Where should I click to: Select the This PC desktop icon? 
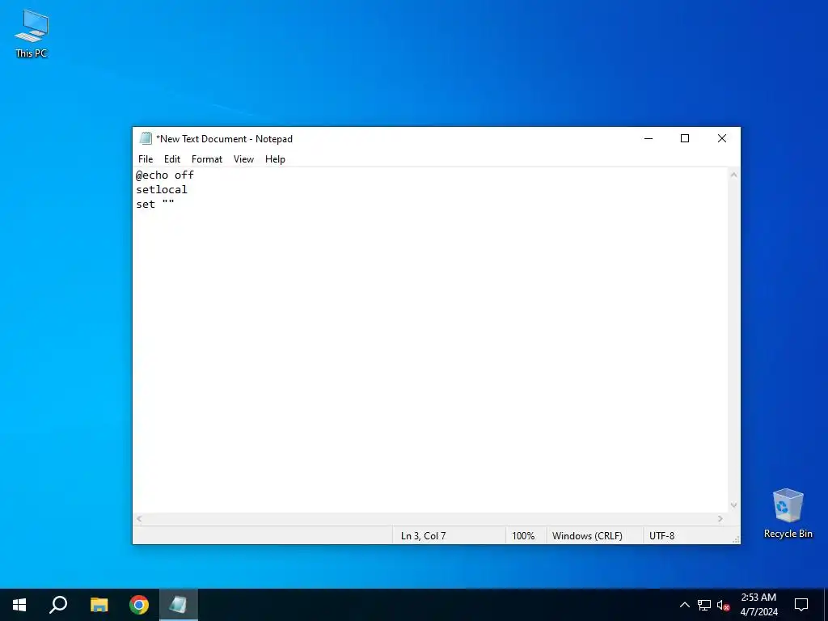click(x=32, y=34)
